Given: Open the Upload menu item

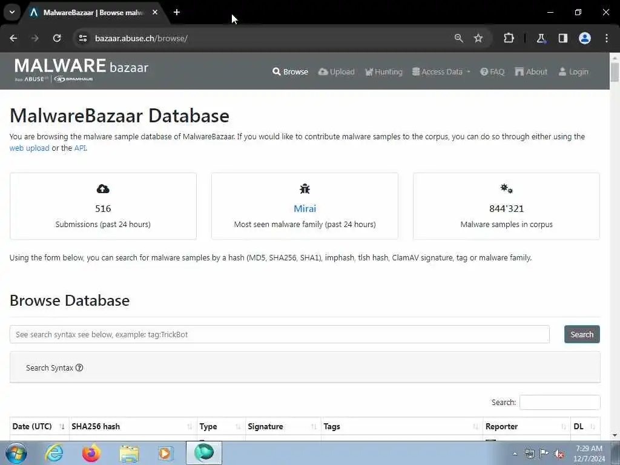Looking at the screenshot, I should [337, 71].
